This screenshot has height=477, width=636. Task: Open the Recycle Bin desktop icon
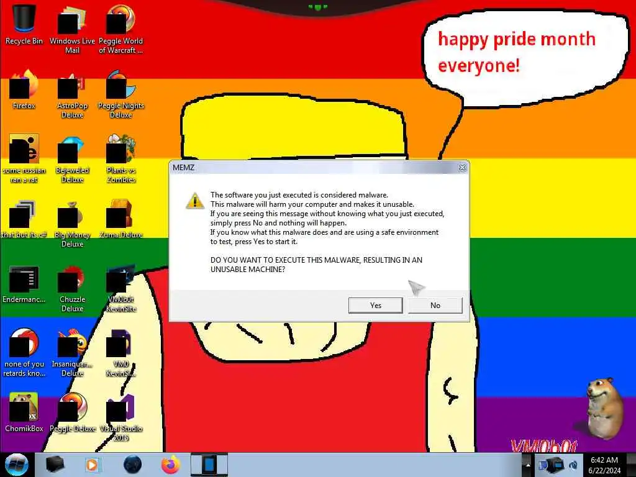[x=24, y=24]
